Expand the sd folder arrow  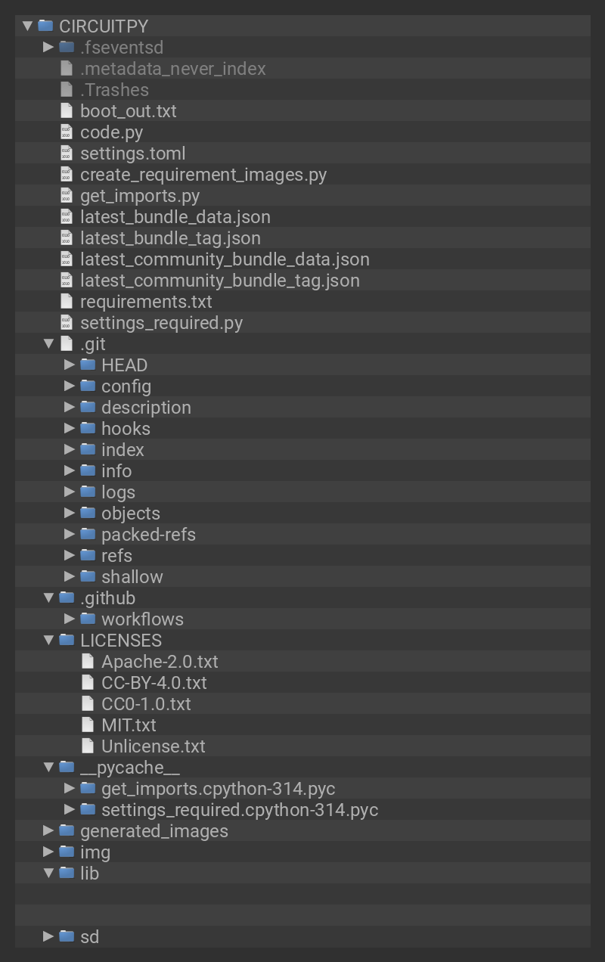48,937
